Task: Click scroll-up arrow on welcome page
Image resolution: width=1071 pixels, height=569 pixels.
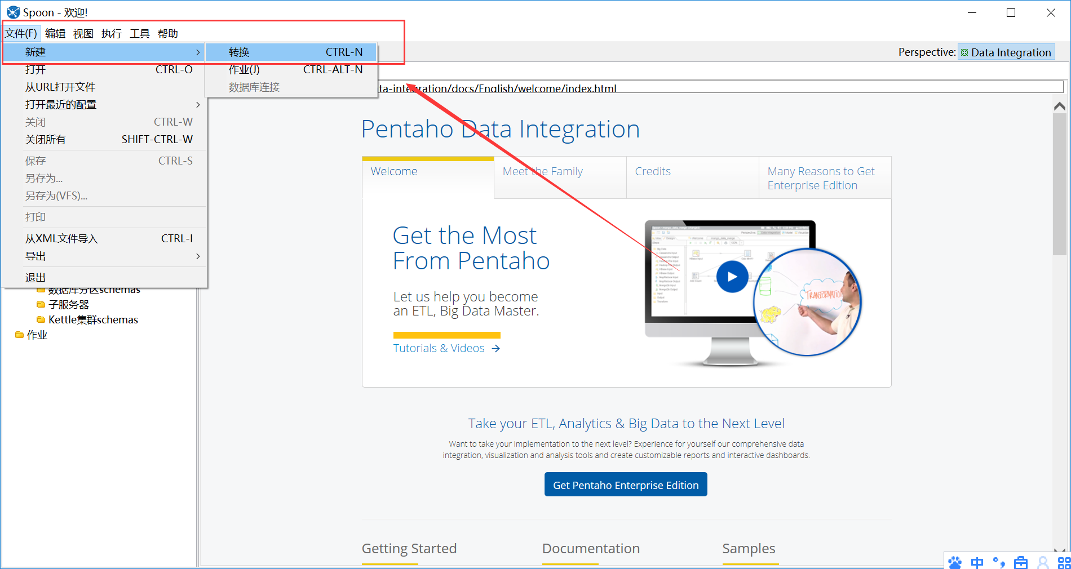Action: click(1059, 106)
